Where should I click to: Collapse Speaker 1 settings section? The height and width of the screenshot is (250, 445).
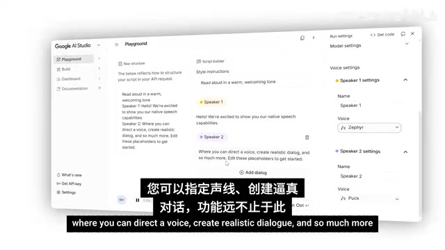point(405,80)
